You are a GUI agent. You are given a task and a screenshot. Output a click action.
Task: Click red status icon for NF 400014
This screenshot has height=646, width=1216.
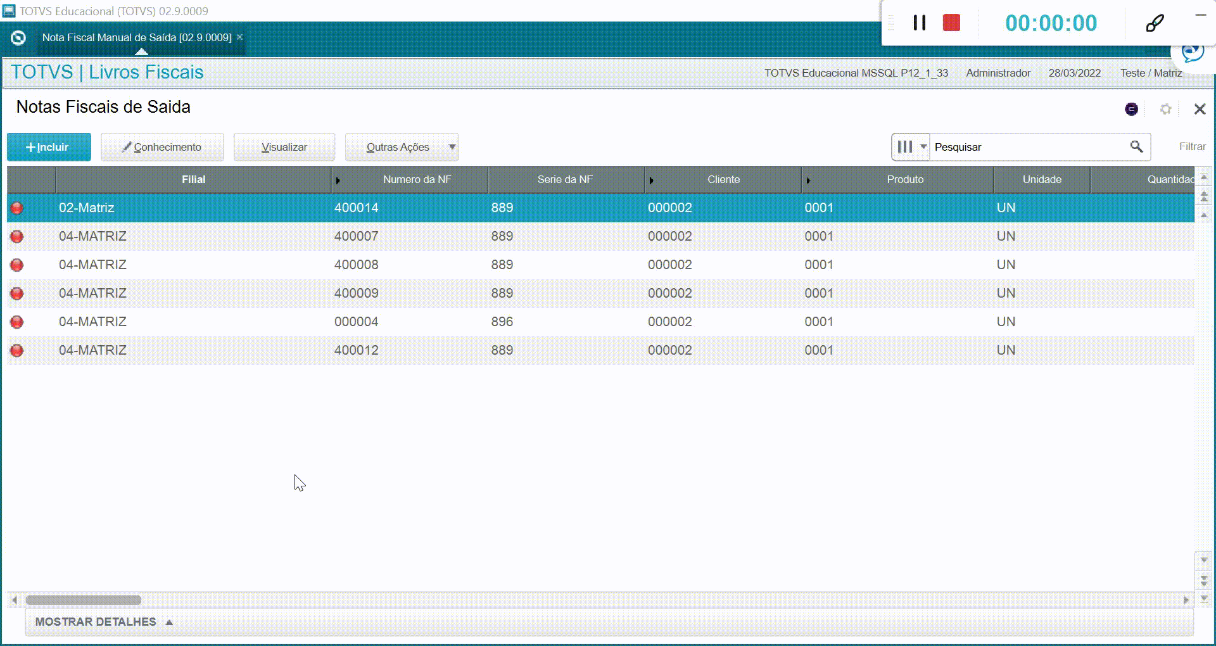coord(17,208)
